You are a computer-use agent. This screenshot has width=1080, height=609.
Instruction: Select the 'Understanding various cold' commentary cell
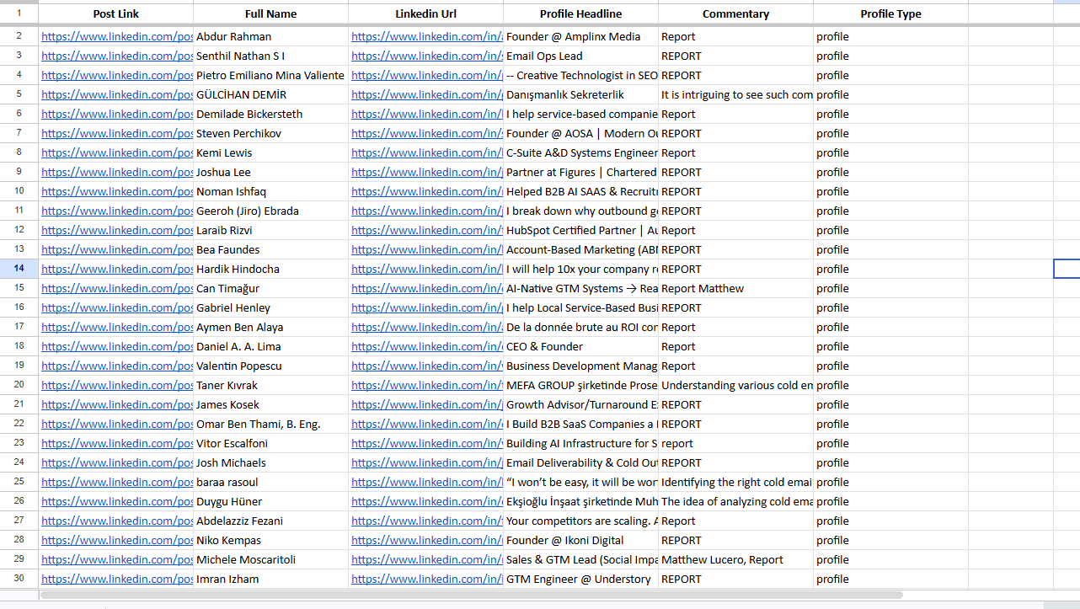(x=736, y=385)
